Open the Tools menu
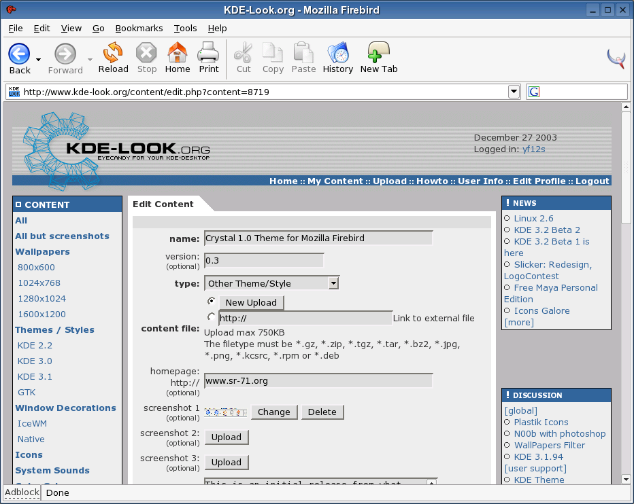 tap(185, 29)
